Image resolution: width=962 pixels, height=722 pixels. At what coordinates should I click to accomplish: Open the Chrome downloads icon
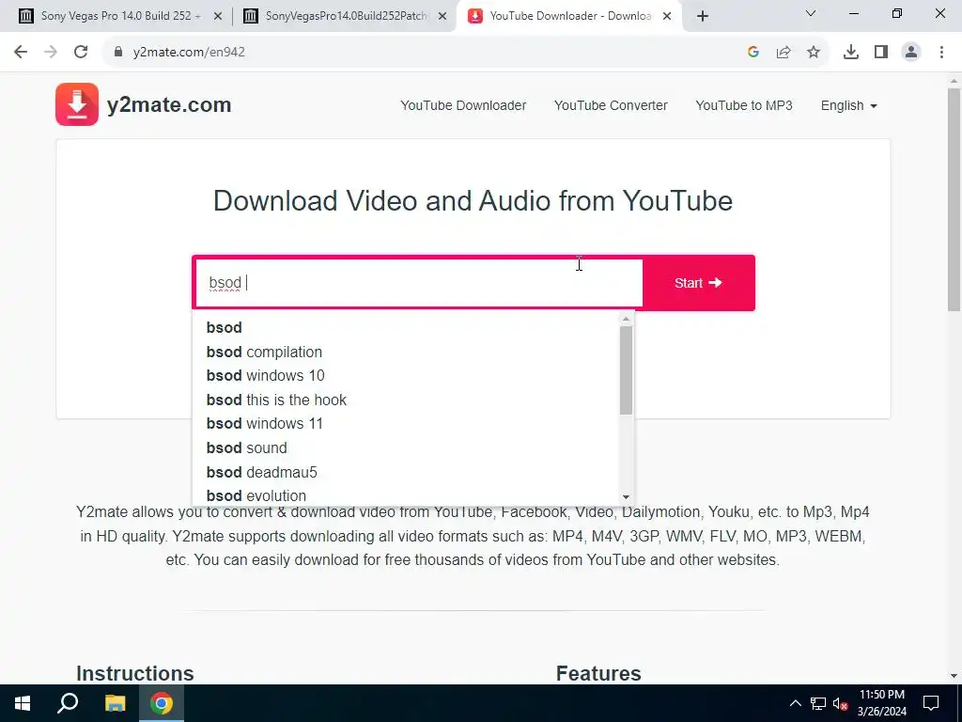coord(851,53)
